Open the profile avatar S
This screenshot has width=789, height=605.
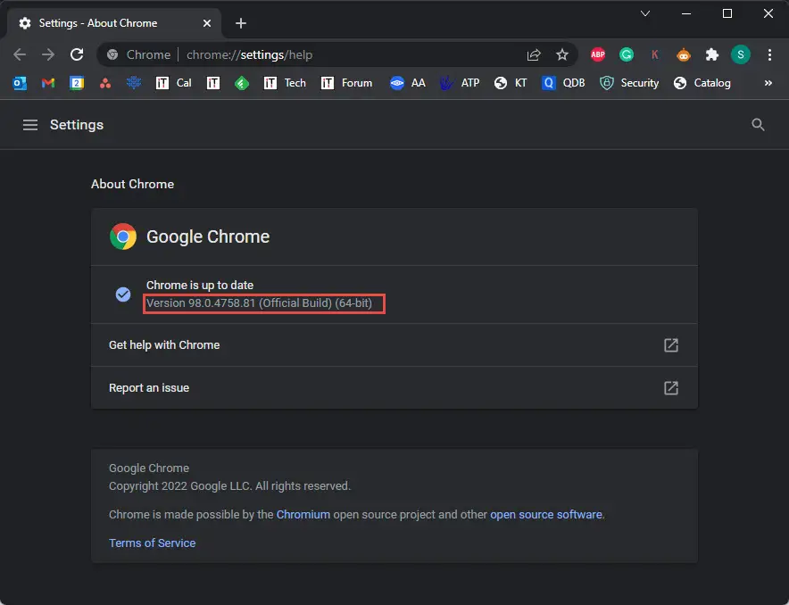(x=740, y=54)
